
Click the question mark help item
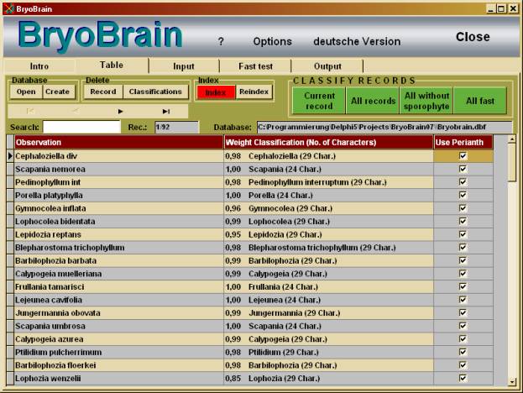pyautogui.click(x=221, y=41)
